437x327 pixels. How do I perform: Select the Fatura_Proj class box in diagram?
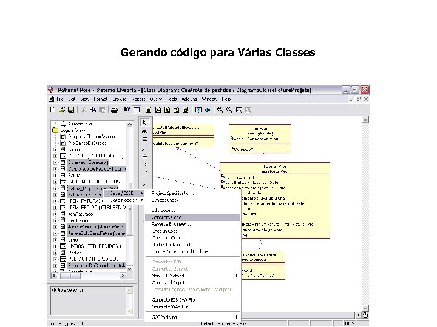point(275,200)
